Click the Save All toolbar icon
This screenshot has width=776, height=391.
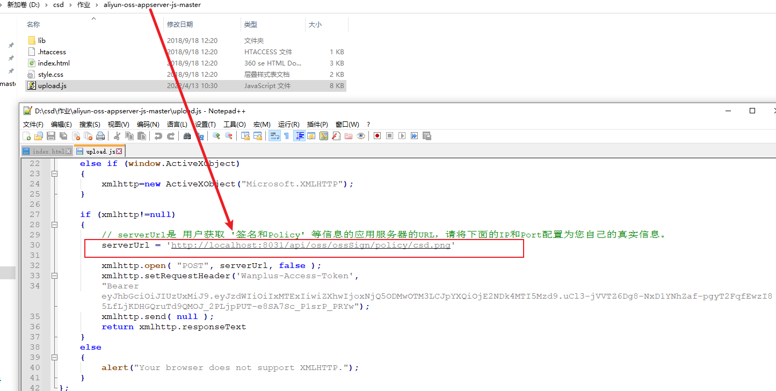(x=63, y=136)
